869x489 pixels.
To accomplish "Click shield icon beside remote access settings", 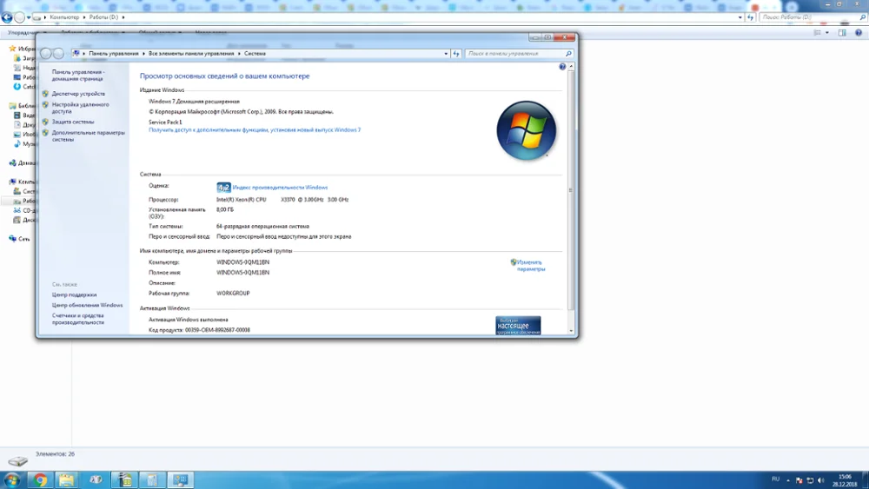I will click(45, 105).
